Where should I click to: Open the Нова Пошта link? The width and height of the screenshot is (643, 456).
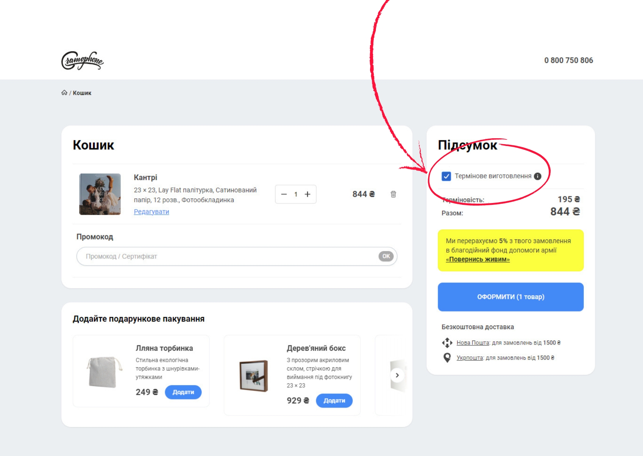coord(473,343)
